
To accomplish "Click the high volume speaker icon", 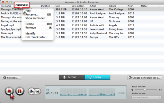I will pos(160,90).
